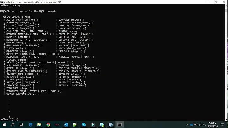Click 'REPLACE | NOREPLACE' option
This screenshot has width=228, height=128.
tap(19, 77)
